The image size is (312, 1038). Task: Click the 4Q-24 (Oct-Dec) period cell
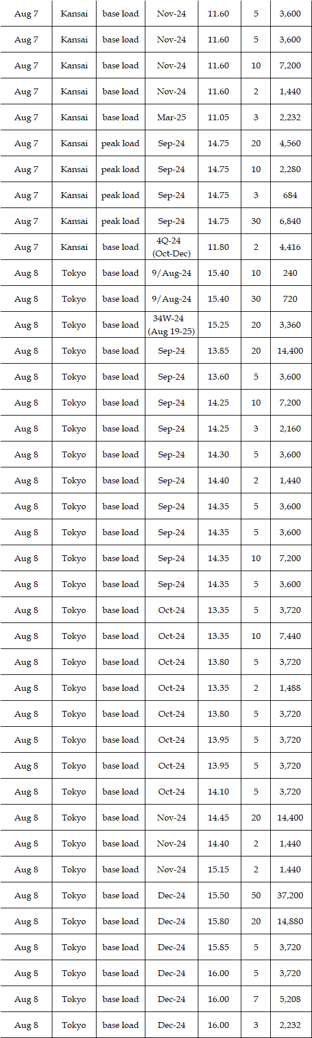pos(171,247)
